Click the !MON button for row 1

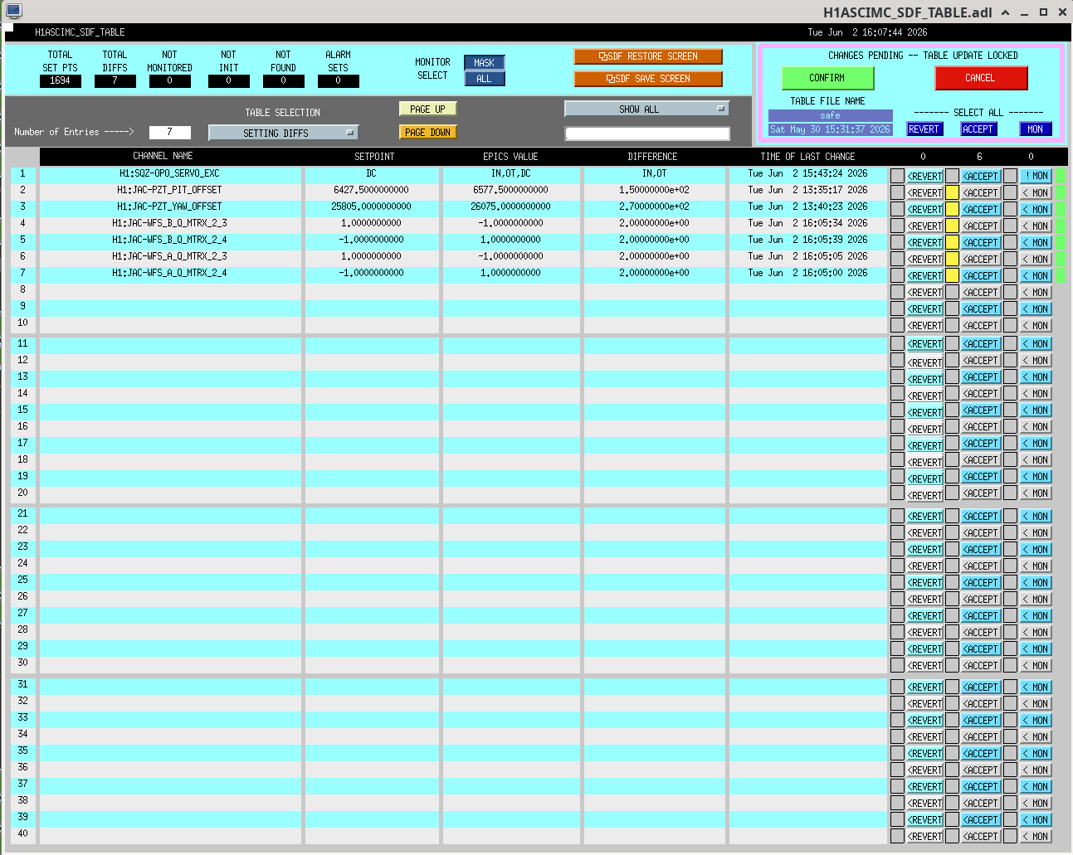click(1036, 176)
